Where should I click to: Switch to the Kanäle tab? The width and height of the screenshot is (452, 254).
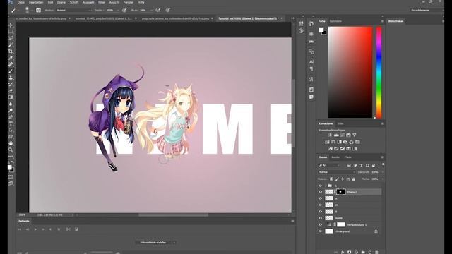pyautogui.click(x=335, y=157)
